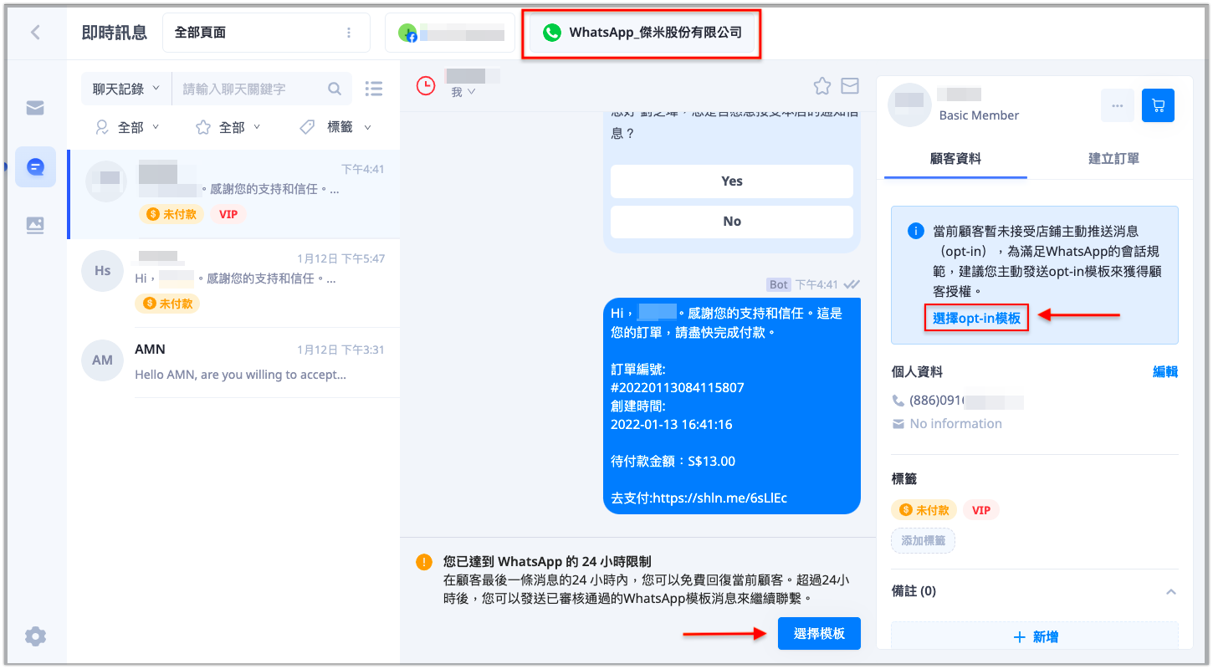Click the search magnifier icon
This screenshot has height=669, width=1213.
335,89
